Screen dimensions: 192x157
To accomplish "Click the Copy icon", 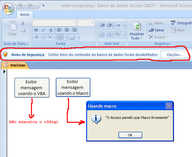I will click(23, 30).
